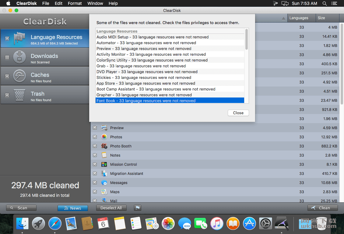The image size is (344, 234).
Task: Open the Window menu
Action: coord(95,3)
